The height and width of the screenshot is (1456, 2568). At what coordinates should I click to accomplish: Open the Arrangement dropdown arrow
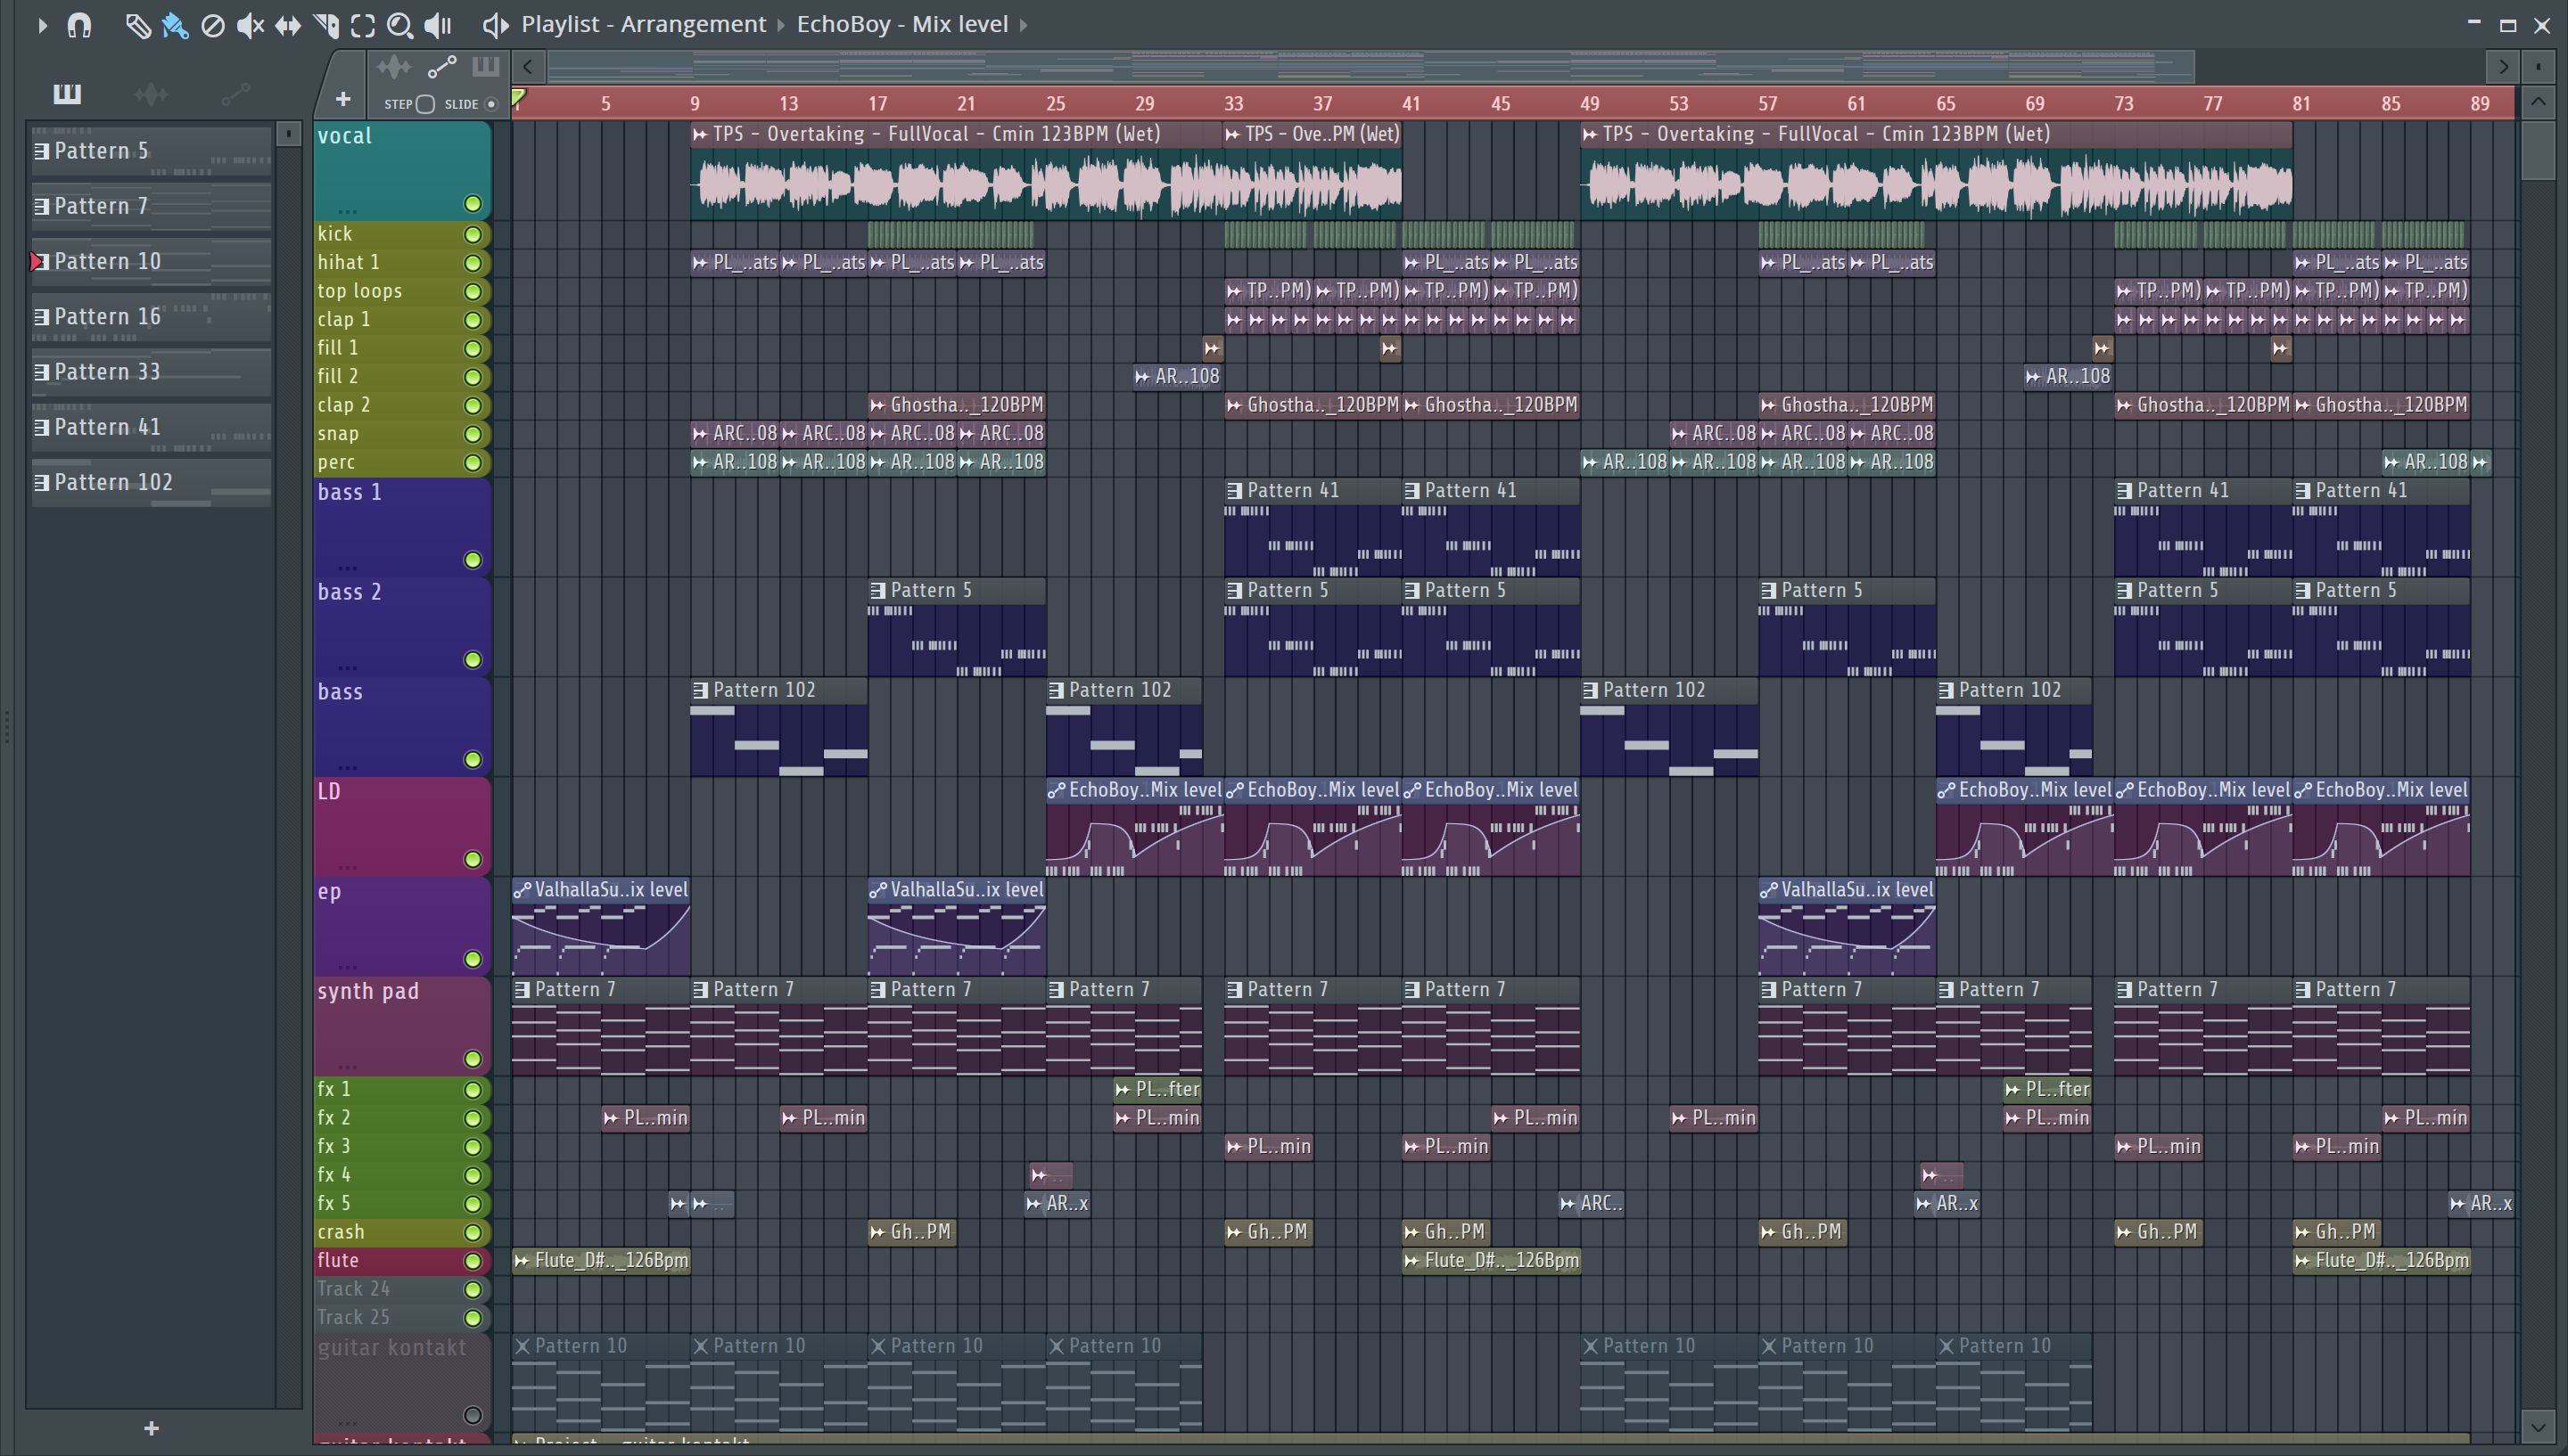pos(781,25)
